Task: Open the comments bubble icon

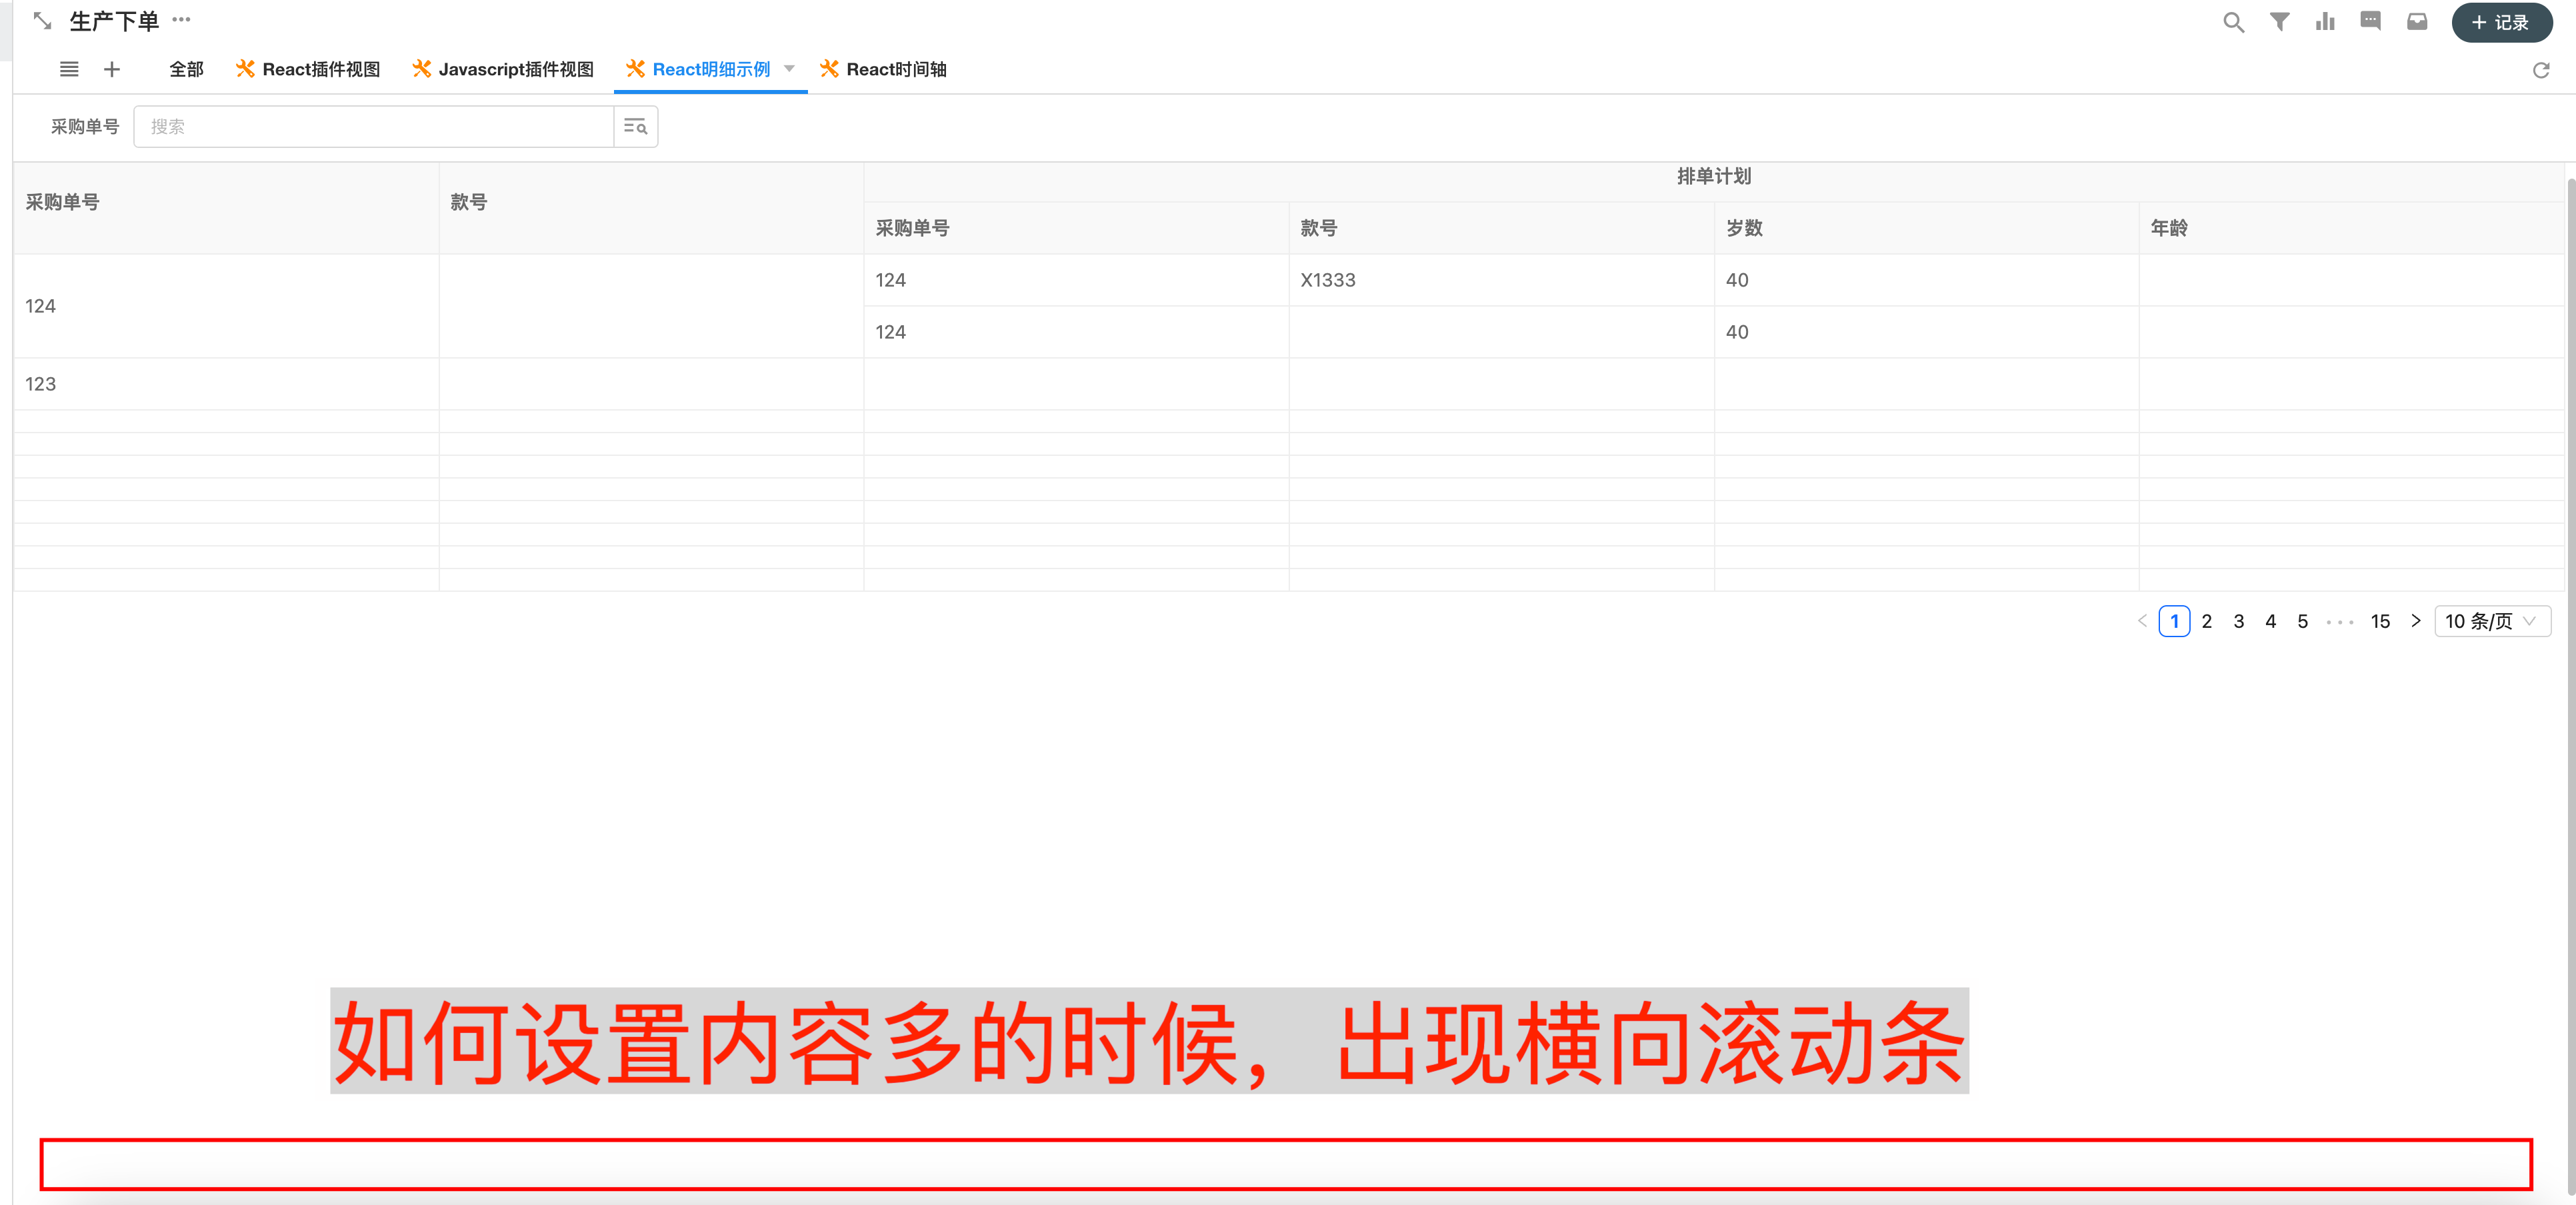Action: pyautogui.click(x=2370, y=21)
